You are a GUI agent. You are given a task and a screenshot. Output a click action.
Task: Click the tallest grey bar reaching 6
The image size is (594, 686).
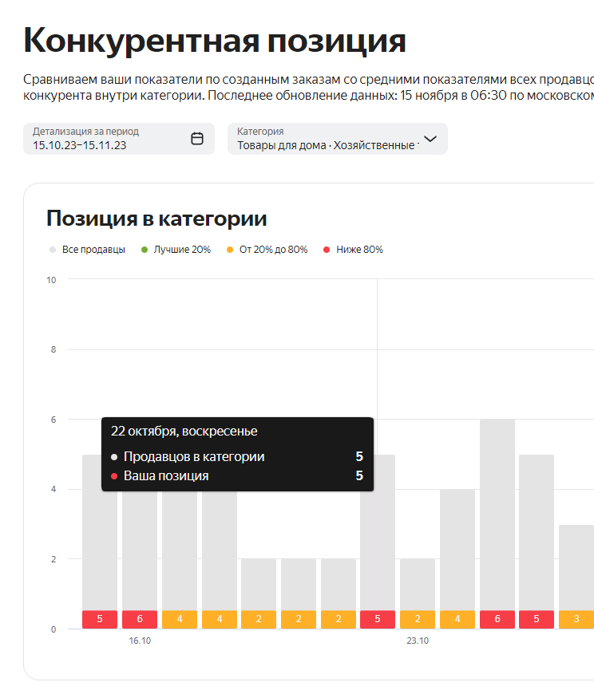pyautogui.click(x=497, y=515)
